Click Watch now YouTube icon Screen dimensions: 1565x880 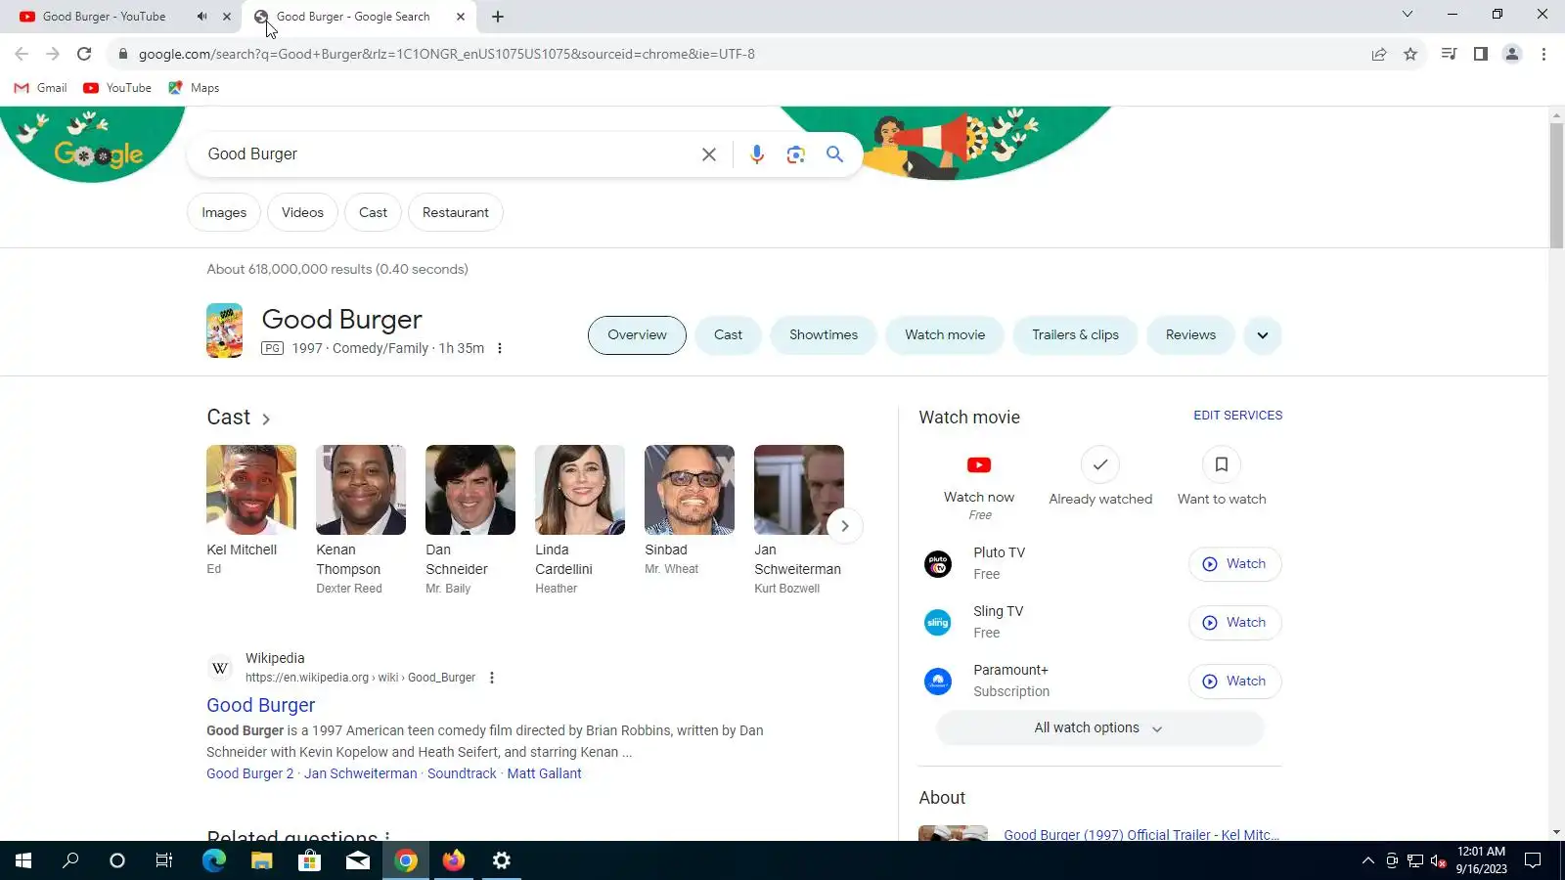[979, 465]
